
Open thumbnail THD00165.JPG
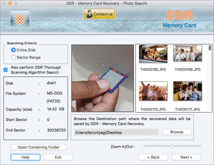tap(153, 54)
